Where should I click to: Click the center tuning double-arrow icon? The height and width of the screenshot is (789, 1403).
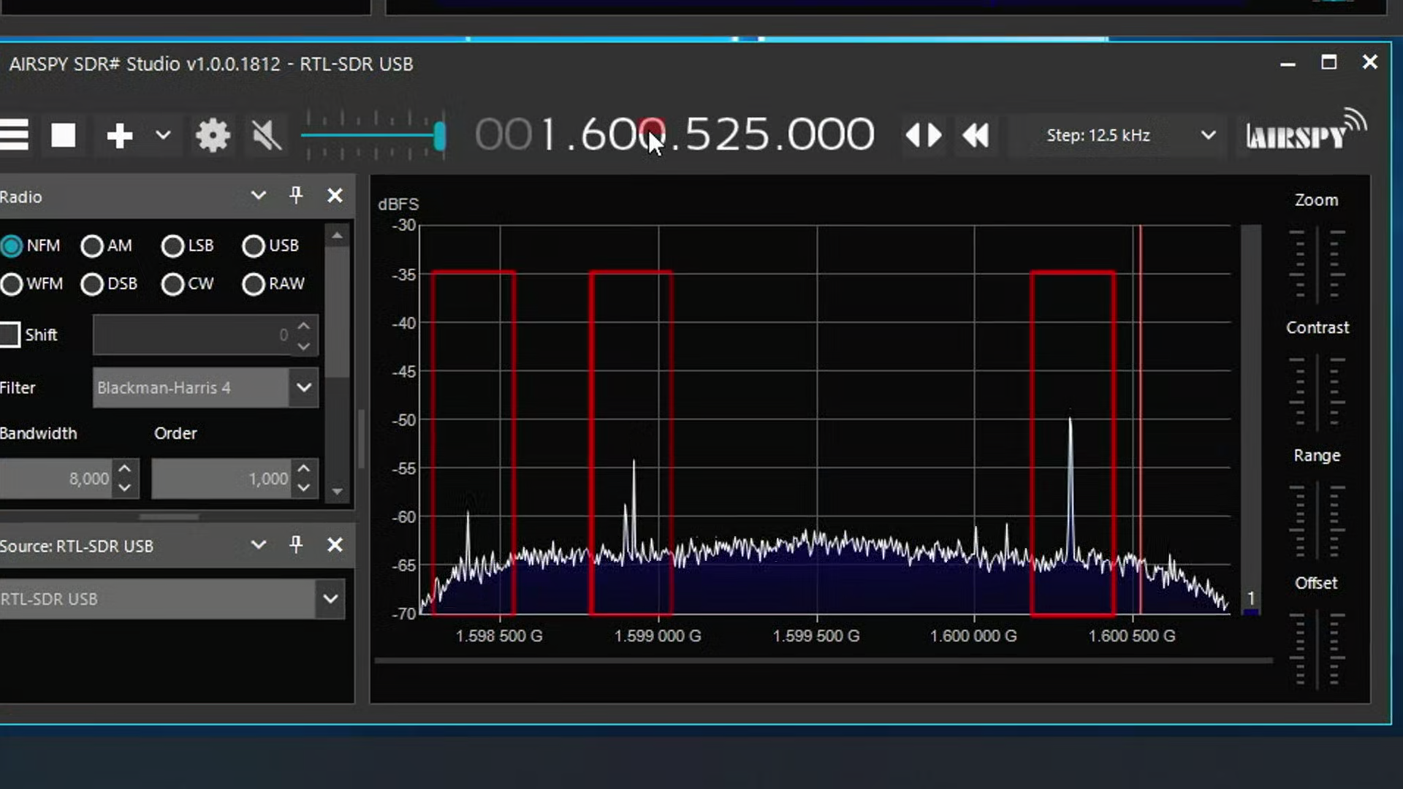pos(924,135)
